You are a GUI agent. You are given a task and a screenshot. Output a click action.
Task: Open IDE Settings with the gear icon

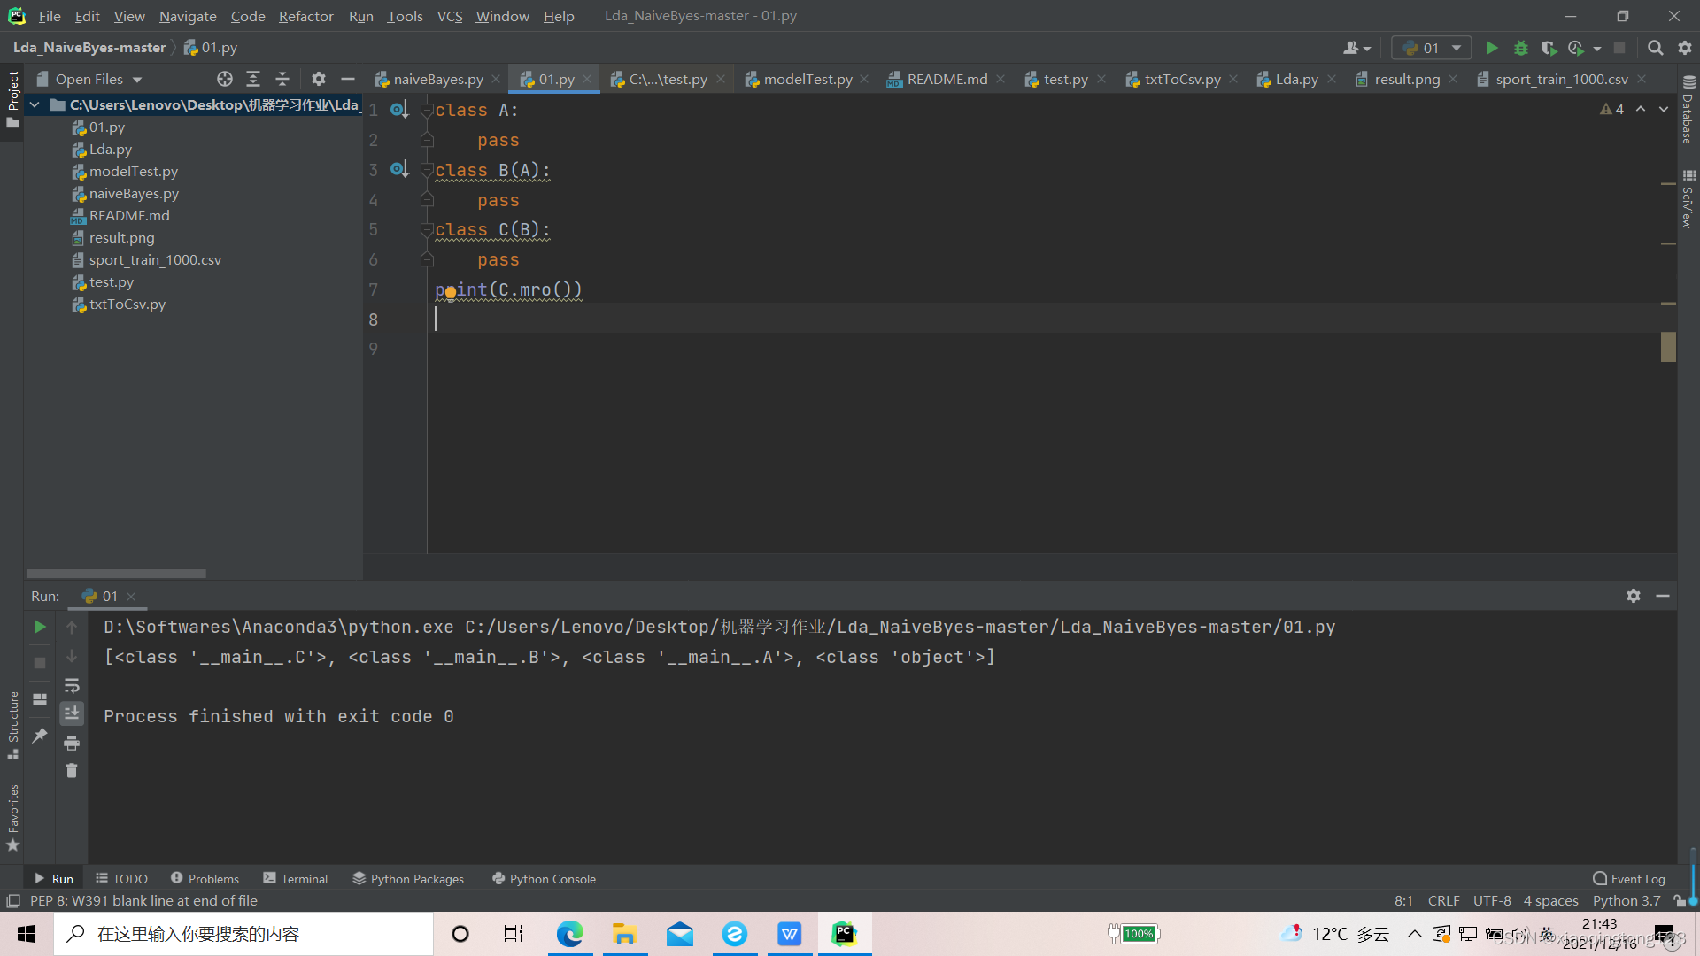(1685, 48)
